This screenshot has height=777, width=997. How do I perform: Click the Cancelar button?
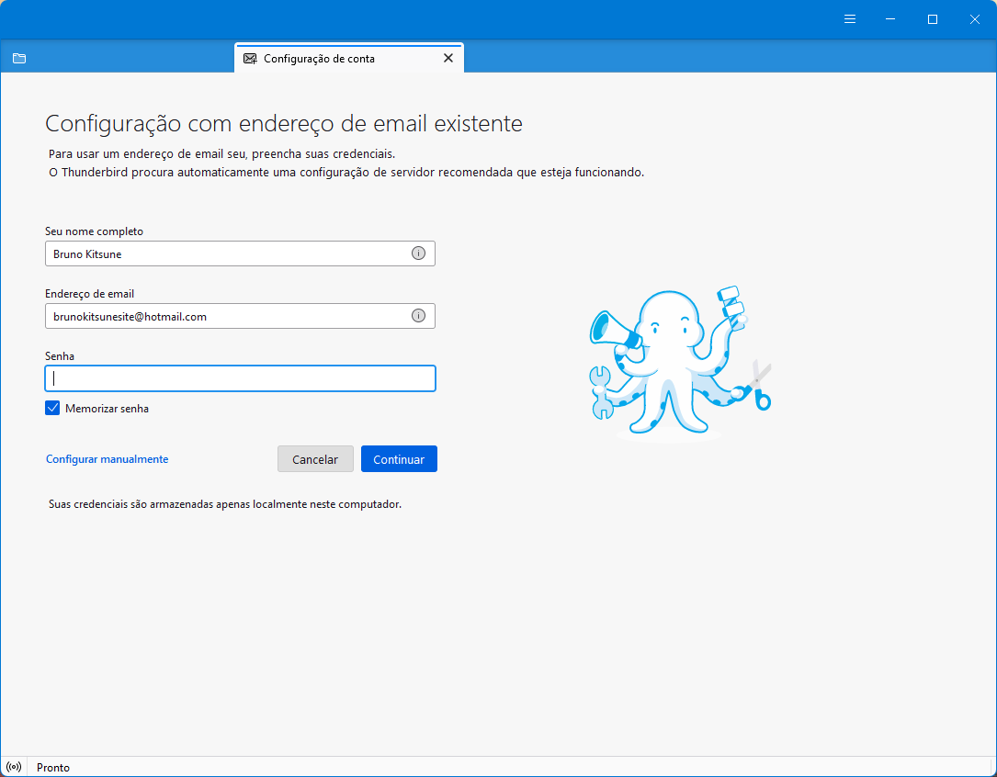pos(315,458)
